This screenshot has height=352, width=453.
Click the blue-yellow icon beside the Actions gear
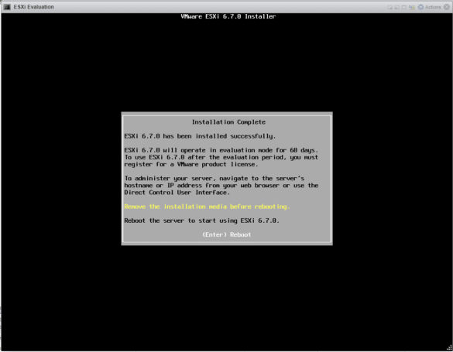point(412,7)
